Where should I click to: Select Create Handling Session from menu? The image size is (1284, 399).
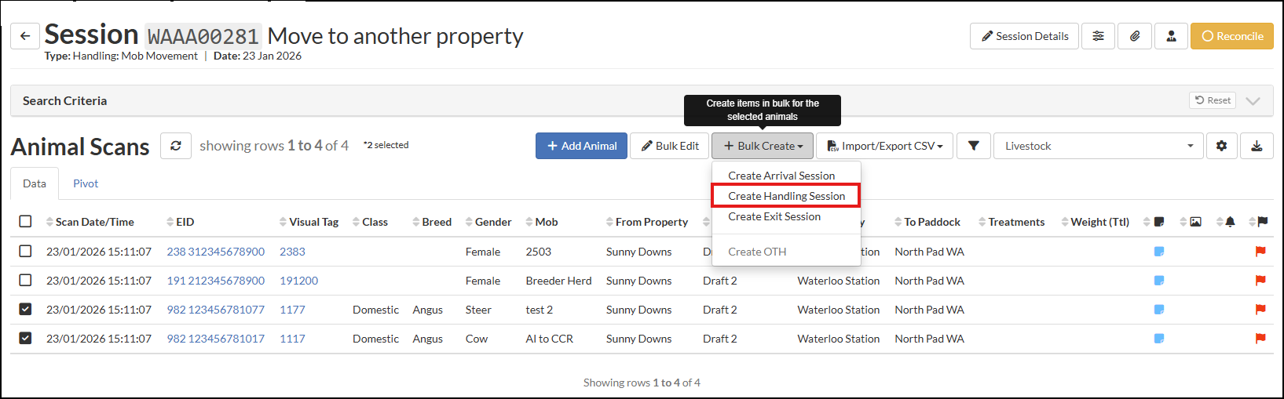786,196
